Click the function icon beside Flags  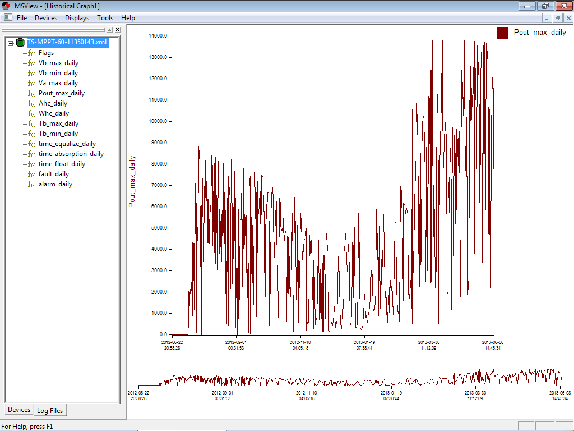pyautogui.click(x=32, y=53)
